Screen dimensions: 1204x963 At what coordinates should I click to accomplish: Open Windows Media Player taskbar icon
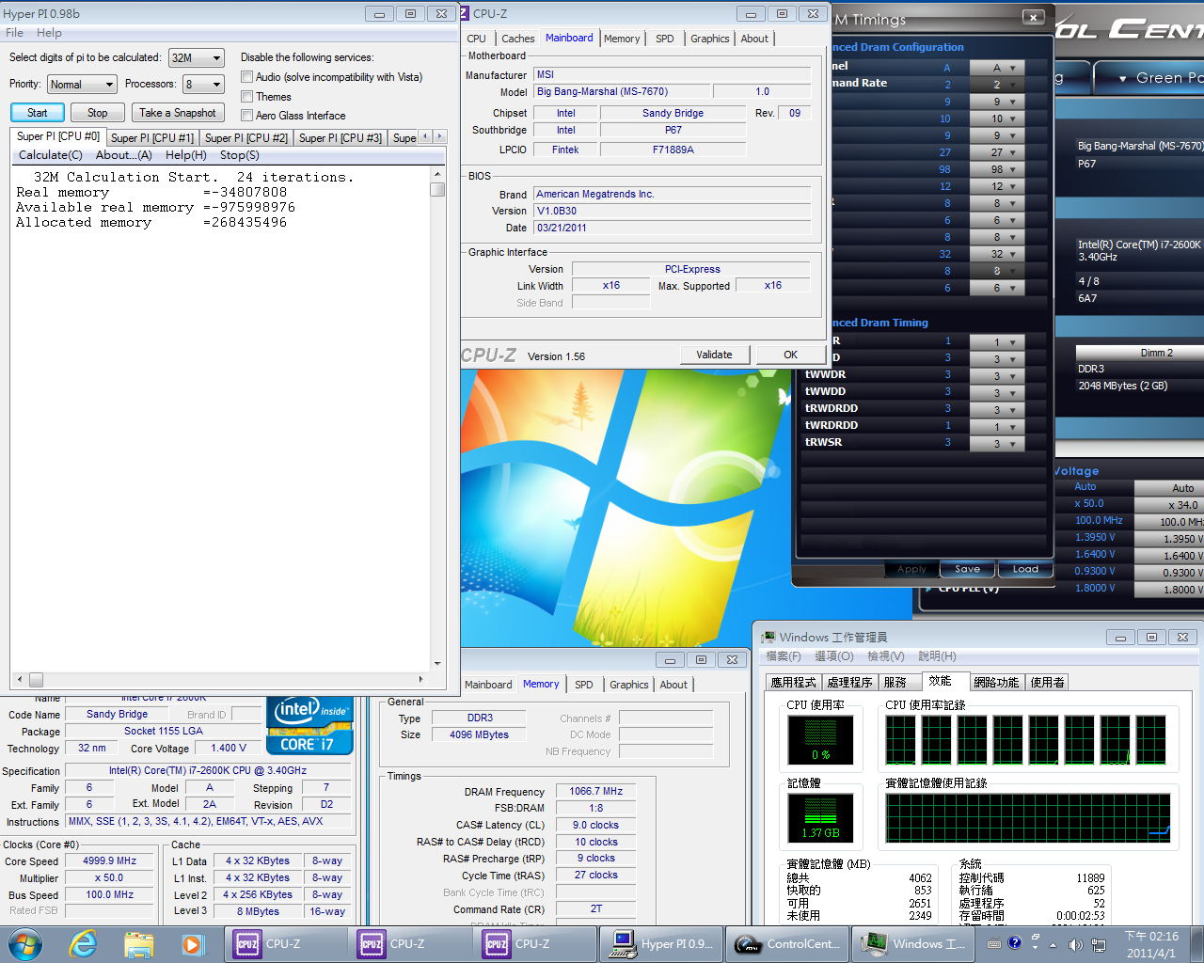pos(193,944)
